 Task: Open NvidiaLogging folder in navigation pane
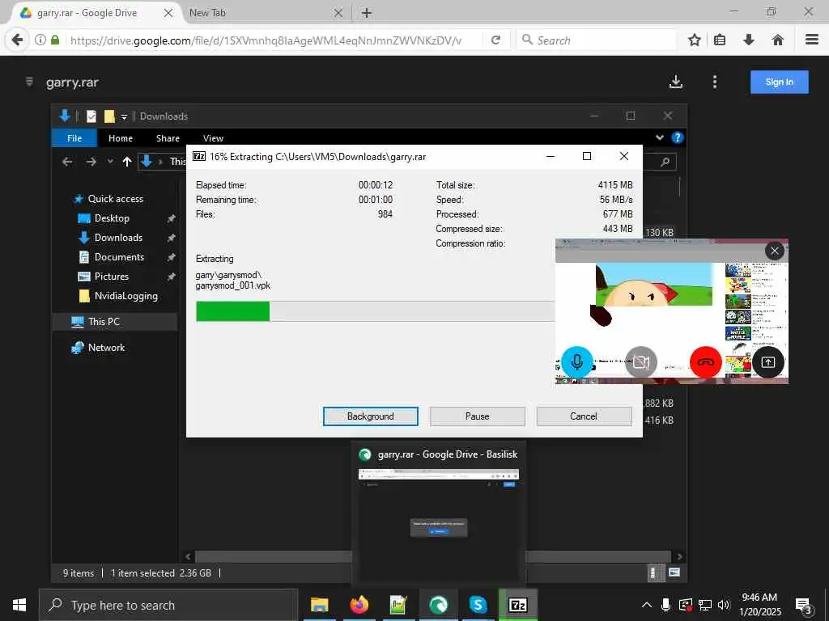point(125,296)
